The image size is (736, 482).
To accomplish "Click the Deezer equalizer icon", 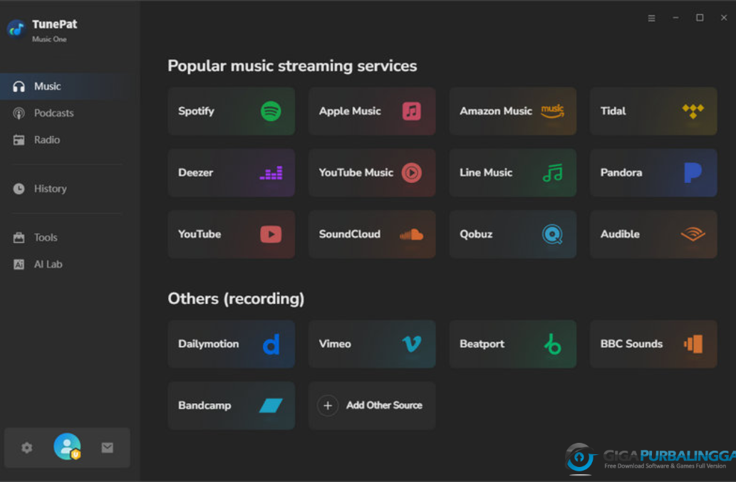I will click(x=271, y=173).
